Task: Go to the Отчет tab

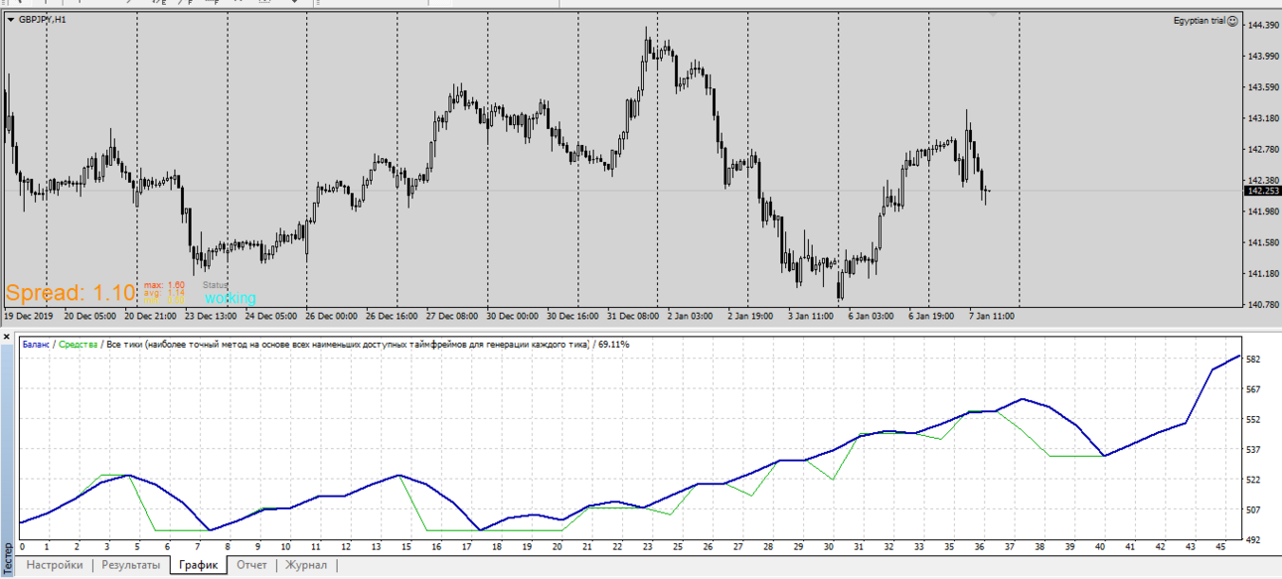Action: tap(251, 565)
